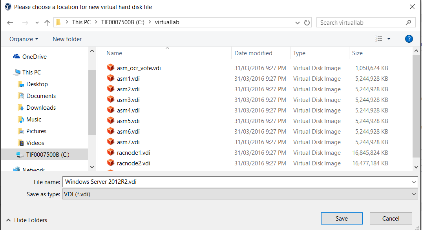Expand the view options dropdown arrow

coord(389,39)
